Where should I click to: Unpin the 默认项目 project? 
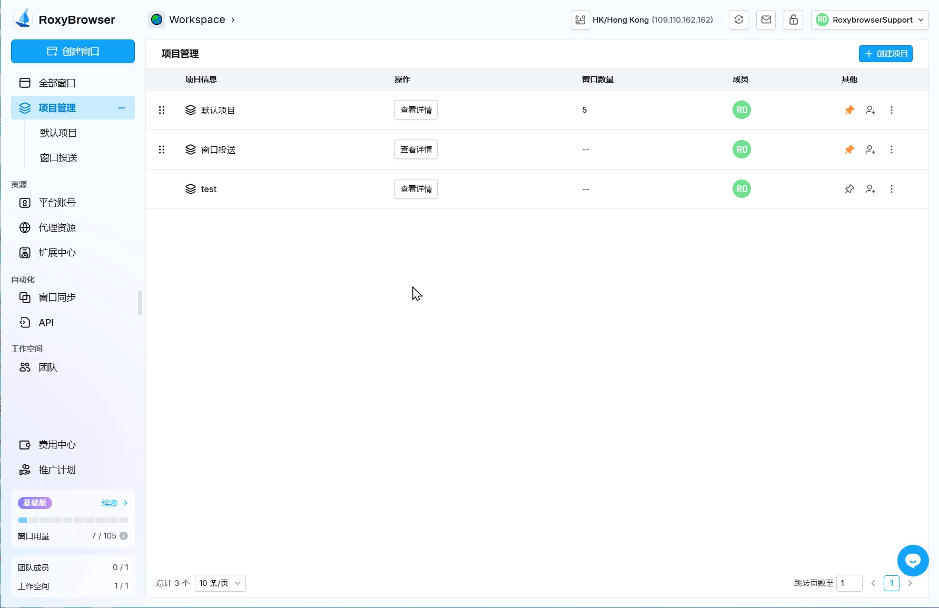click(x=849, y=110)
